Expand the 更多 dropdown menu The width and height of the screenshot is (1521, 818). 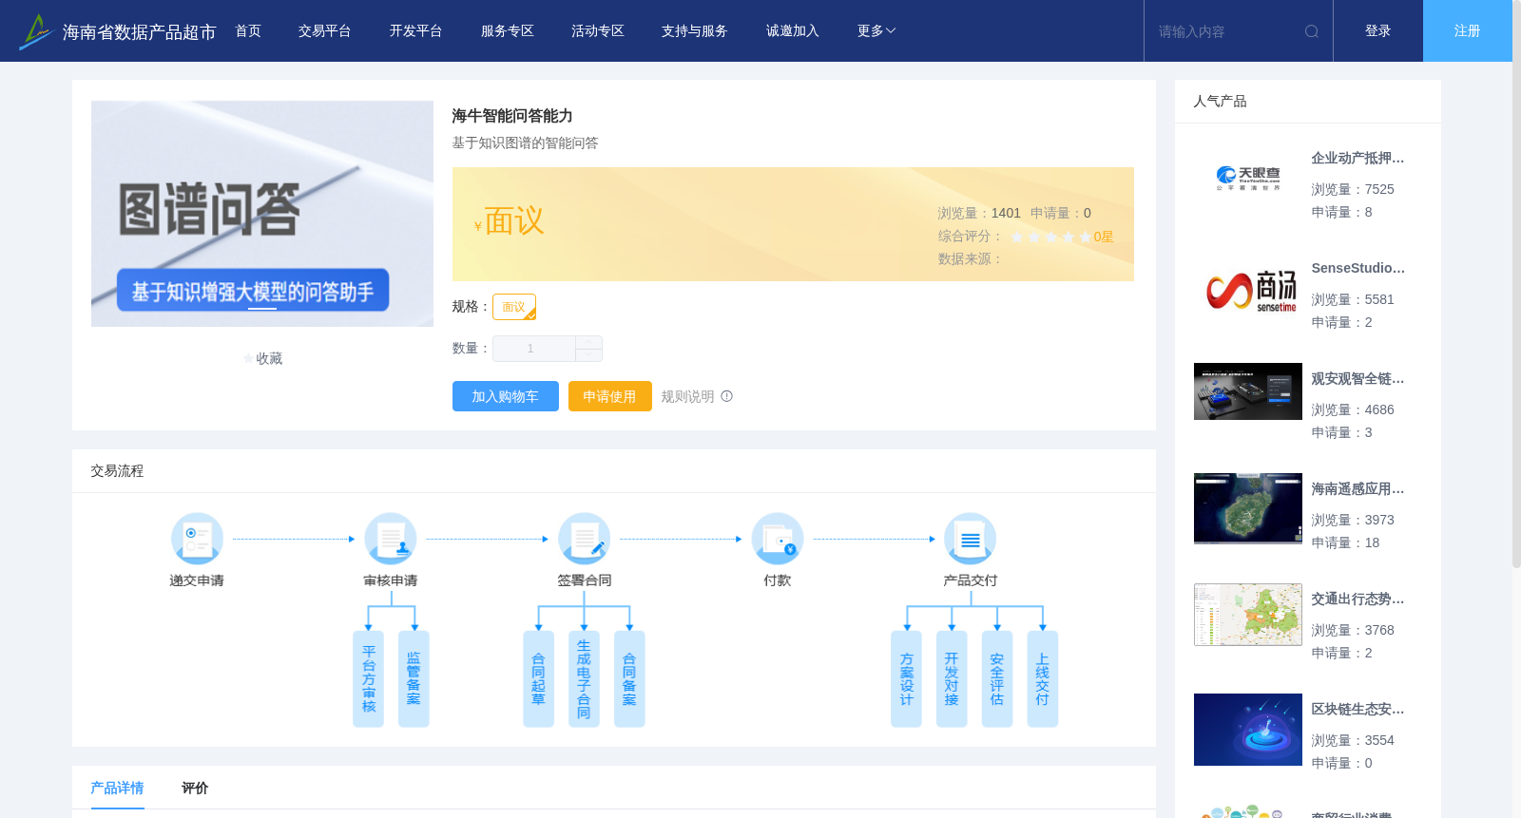[876, 31]
